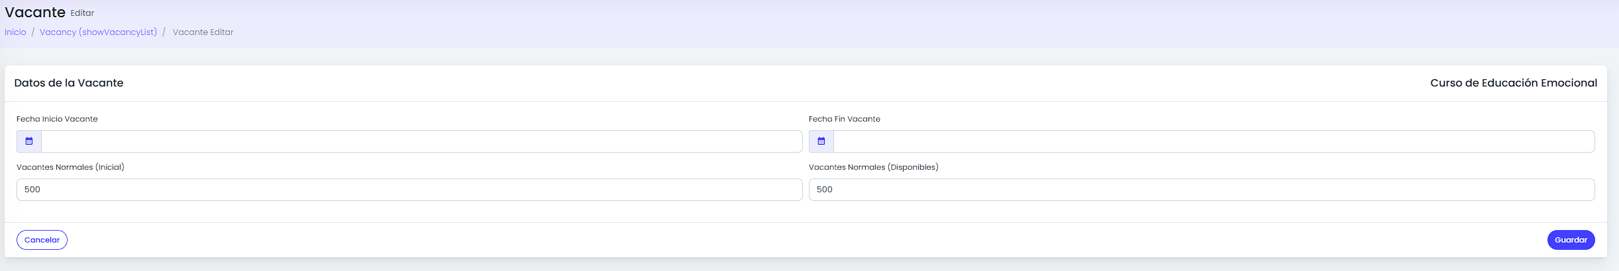Save the form with Guardar

[1571, 240]
